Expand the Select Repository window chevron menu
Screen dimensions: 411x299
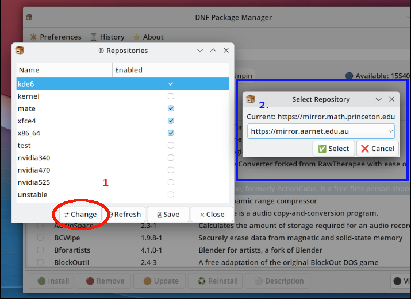coord(379,99)
